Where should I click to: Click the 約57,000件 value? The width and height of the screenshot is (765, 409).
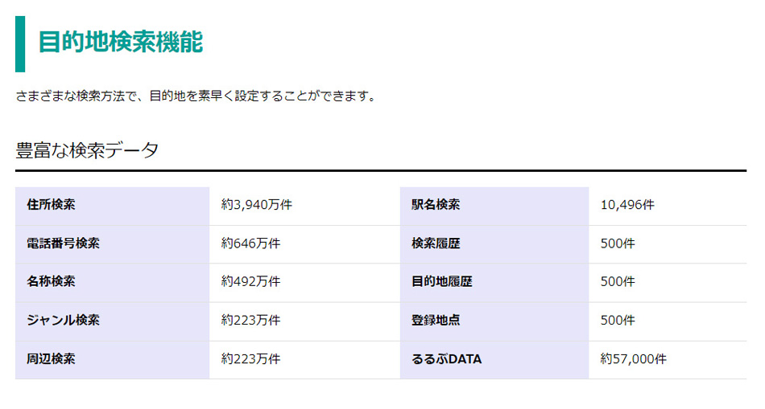click(633, 359)
